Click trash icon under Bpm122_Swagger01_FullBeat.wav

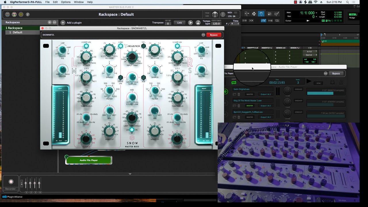(239, 117)
